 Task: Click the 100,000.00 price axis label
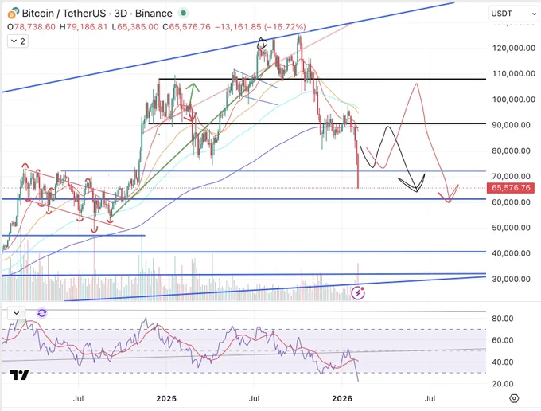tap(514, 100)
